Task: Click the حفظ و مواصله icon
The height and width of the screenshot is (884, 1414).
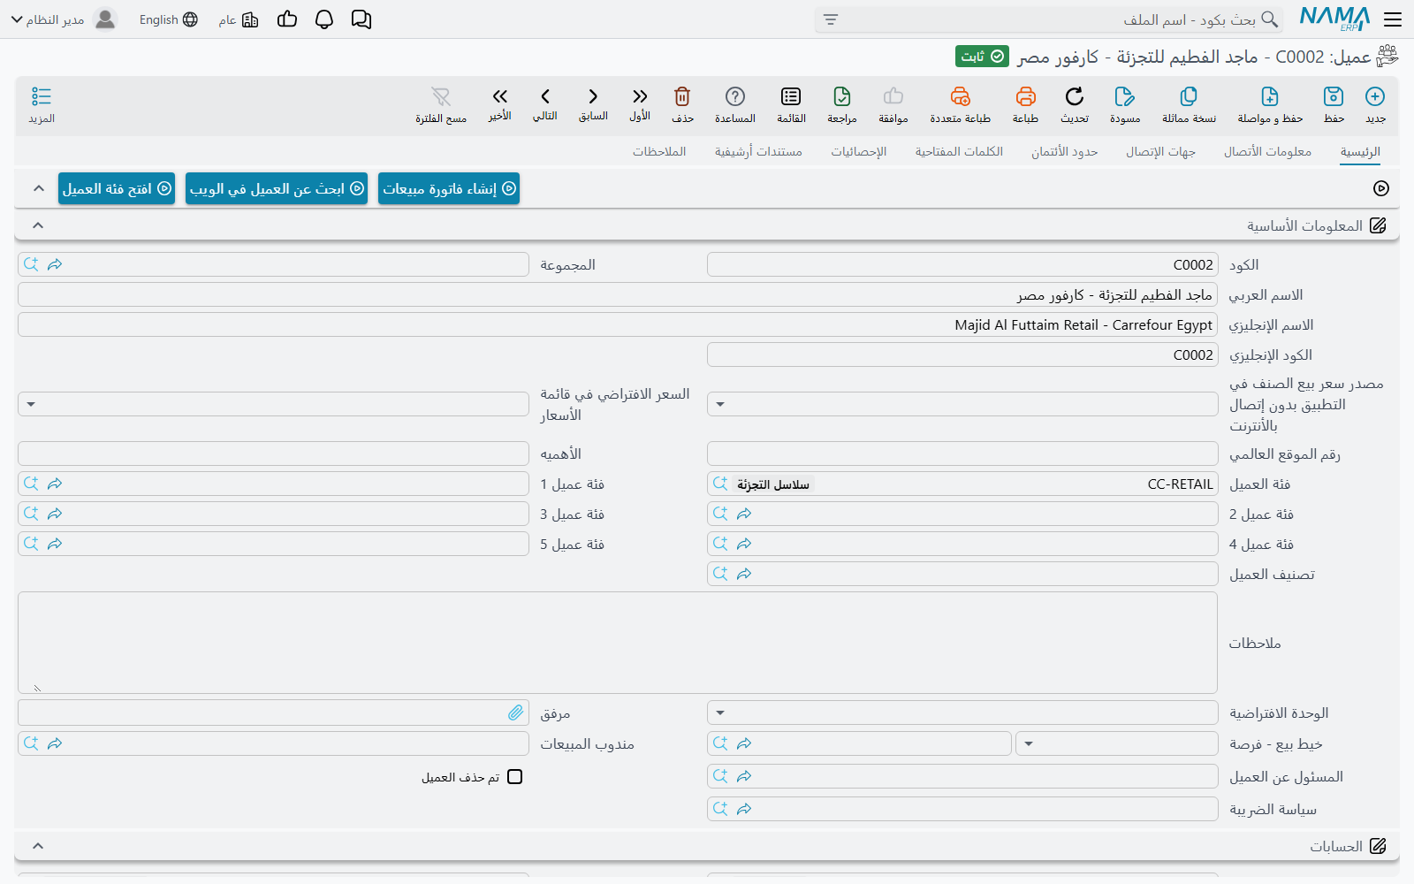Action: pos(1270,96)
